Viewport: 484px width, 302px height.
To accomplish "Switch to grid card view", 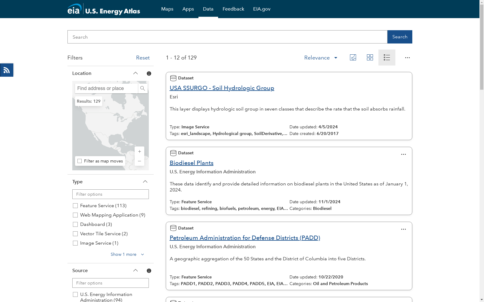I will [x=370, y=57].
